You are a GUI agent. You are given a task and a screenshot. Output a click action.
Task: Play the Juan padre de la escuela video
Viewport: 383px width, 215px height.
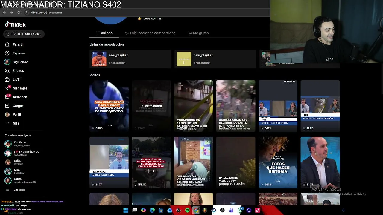point(278,106)
